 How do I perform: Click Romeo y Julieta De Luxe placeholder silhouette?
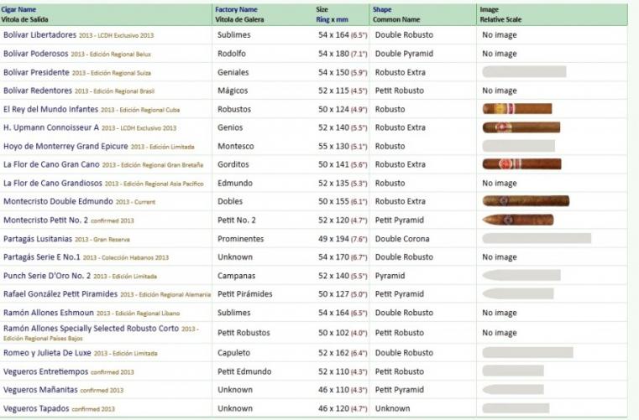[528, 352]
